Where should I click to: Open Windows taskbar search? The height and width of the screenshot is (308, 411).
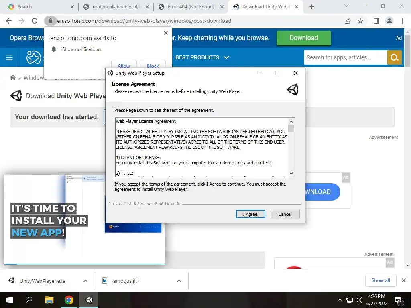[29, 300]
